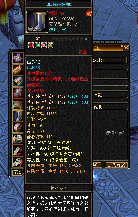Click the necklace equipment slot icon
This screenshot has height=217, width=138.
18,58
